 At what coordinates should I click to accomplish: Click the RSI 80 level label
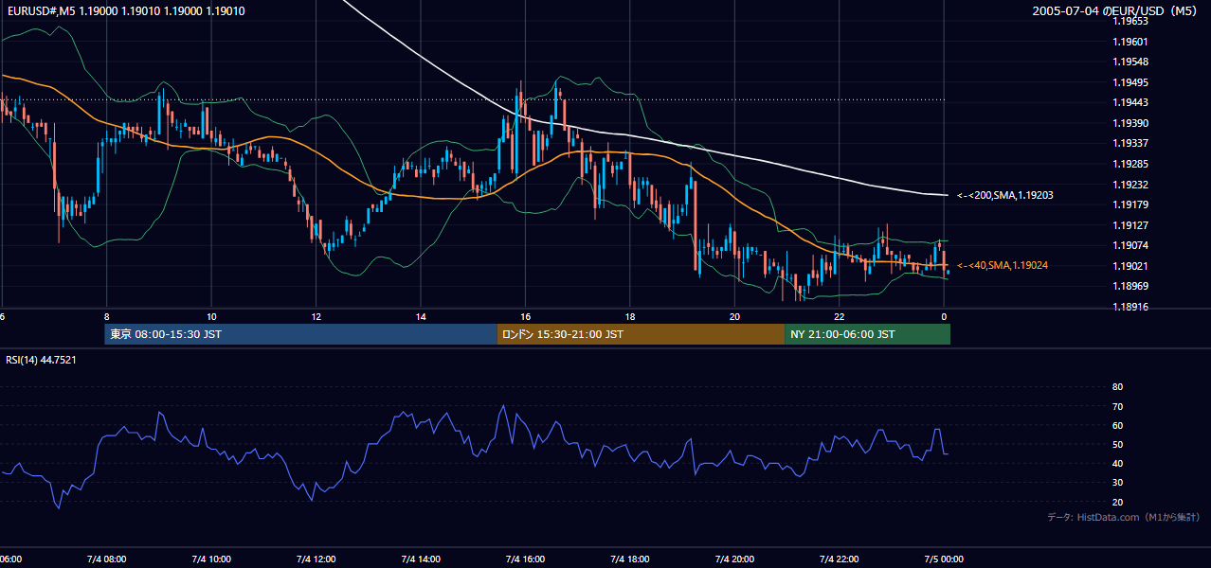click(1117, 387)
